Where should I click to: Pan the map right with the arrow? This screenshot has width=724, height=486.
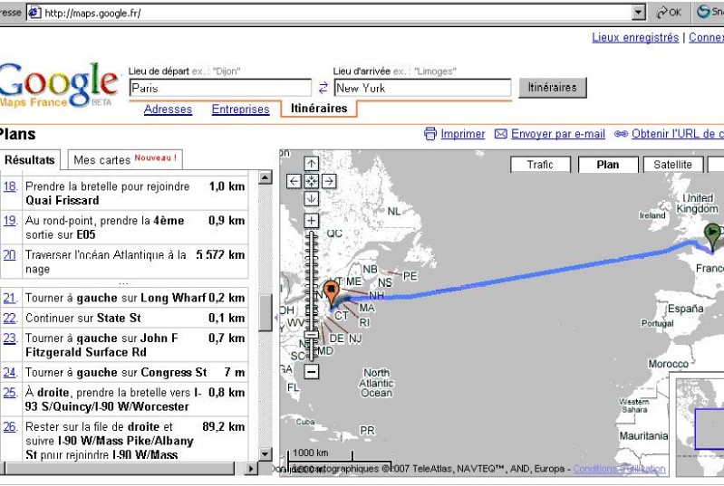point(329,181)
